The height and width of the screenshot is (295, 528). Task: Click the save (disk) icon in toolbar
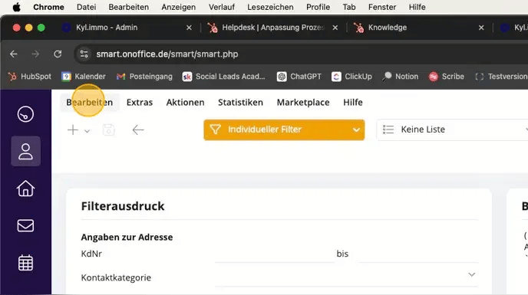pos(108,129)
